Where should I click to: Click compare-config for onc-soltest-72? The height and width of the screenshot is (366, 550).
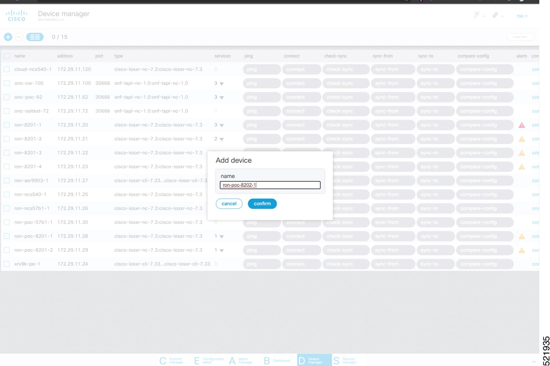click(x=485, y=111)
